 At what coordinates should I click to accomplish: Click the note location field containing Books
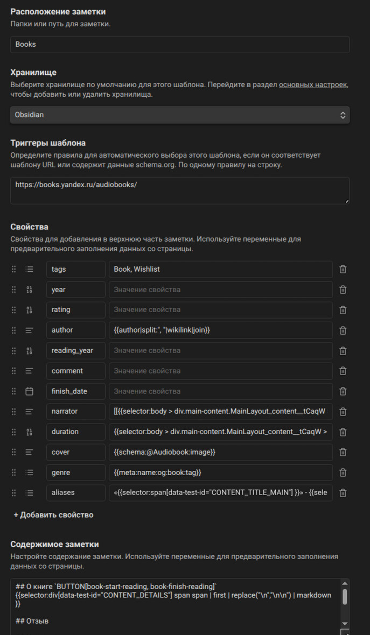pos(180,44)
